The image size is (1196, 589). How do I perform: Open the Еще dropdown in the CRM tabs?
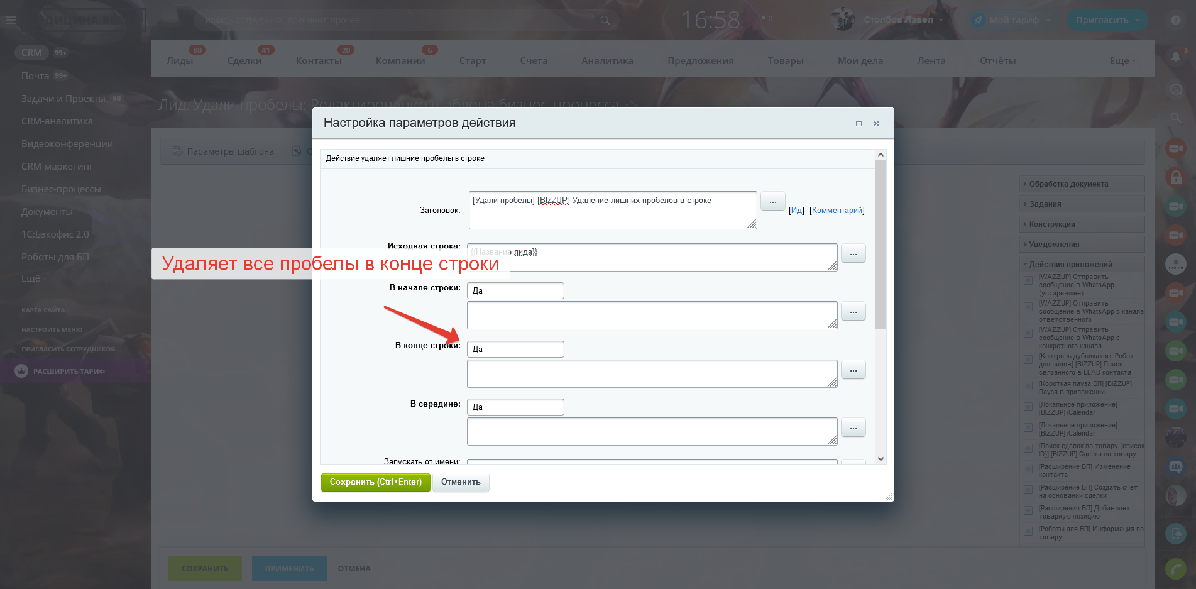coord(1122,60)
